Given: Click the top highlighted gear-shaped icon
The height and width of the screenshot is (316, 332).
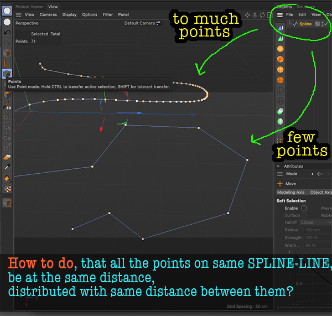Looking at the screenshot, I should tap(7, 11).
